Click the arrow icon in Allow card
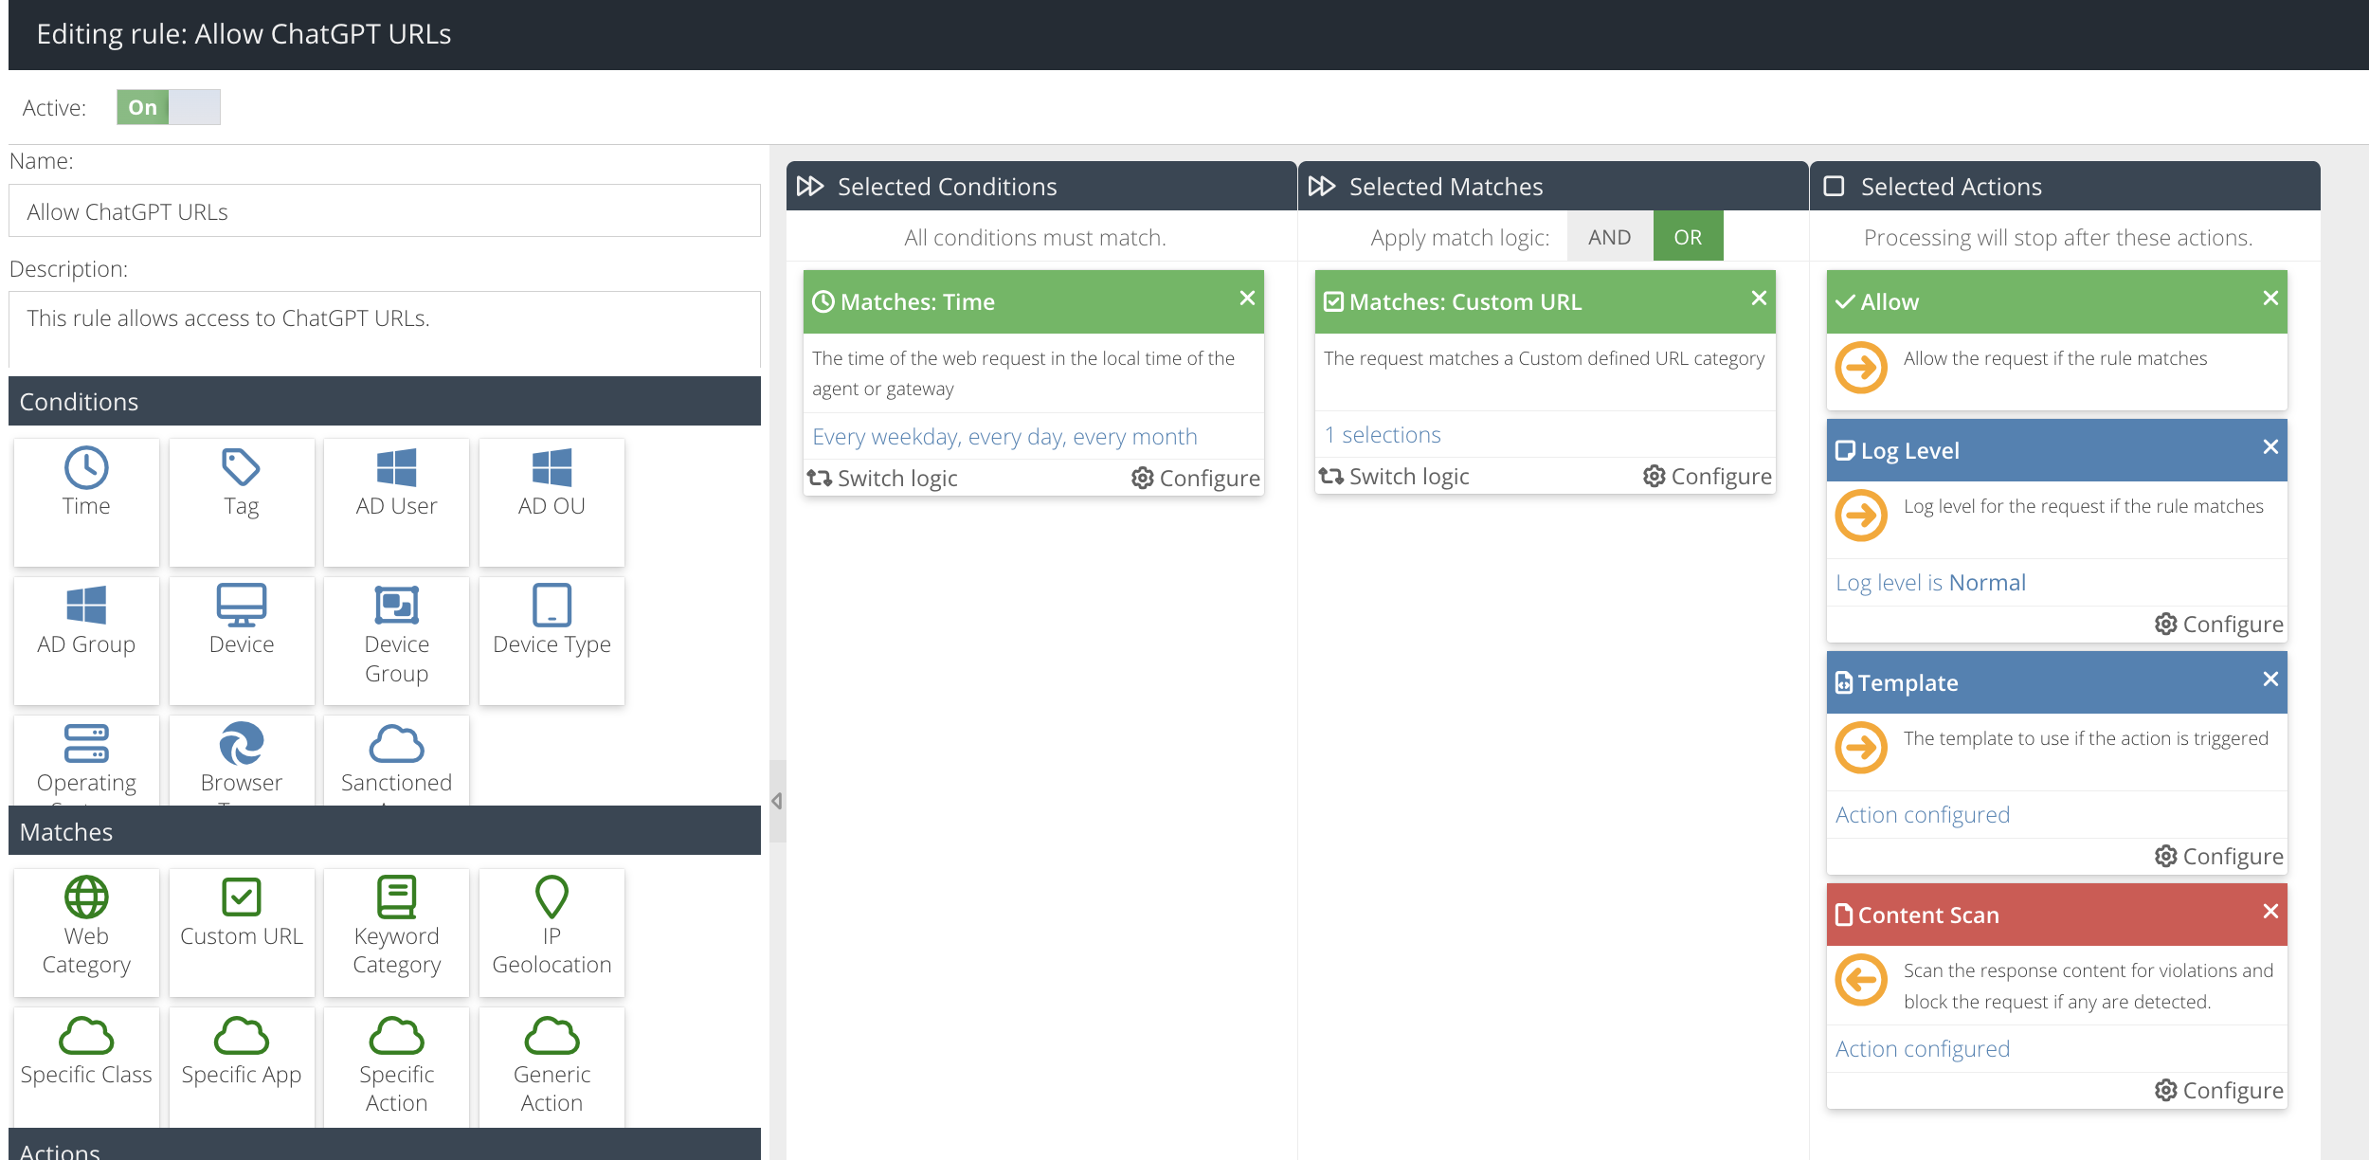The width and height of the screenshot is (2369, 1160). [x=1861, y=367]
